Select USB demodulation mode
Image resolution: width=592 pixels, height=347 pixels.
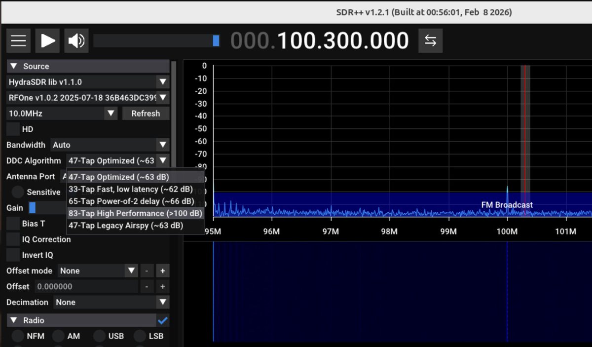(99, 336)
